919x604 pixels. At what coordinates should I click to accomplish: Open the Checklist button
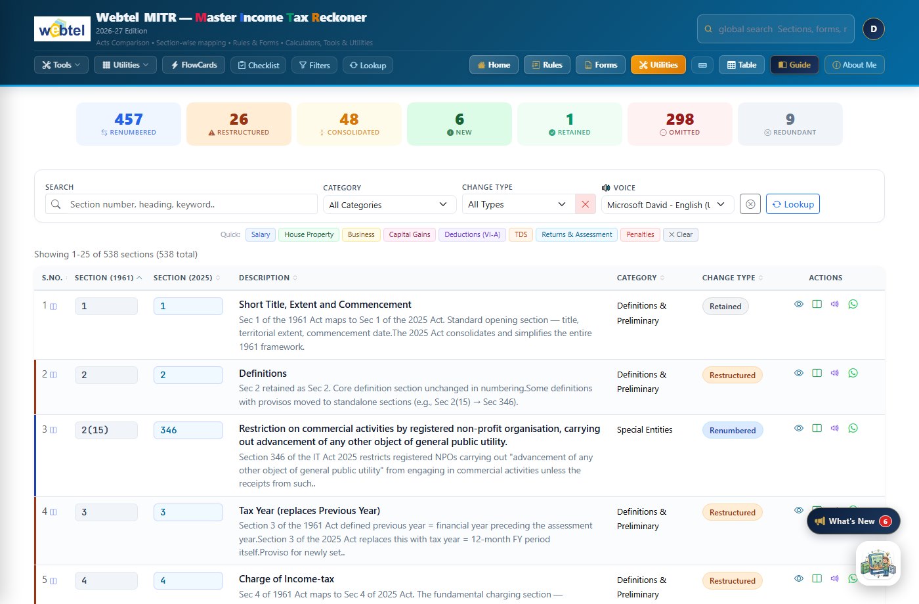click(x=258, y=65)
